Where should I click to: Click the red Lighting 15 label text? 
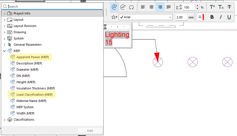coord(117,38)
